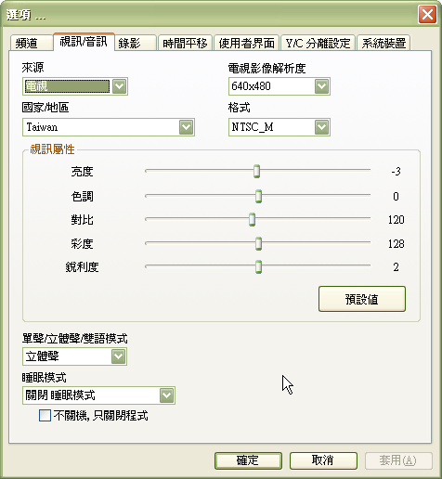
Task: Click the brightness value -3
Action: tap(396, 171)
